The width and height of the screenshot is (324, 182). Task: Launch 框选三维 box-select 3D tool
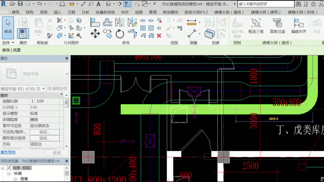(256, 26)
